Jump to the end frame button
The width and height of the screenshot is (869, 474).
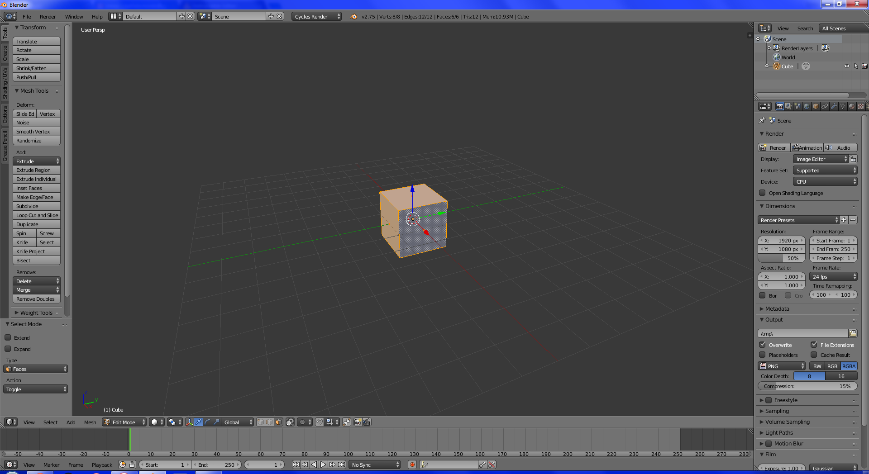(x=342, y=465)
